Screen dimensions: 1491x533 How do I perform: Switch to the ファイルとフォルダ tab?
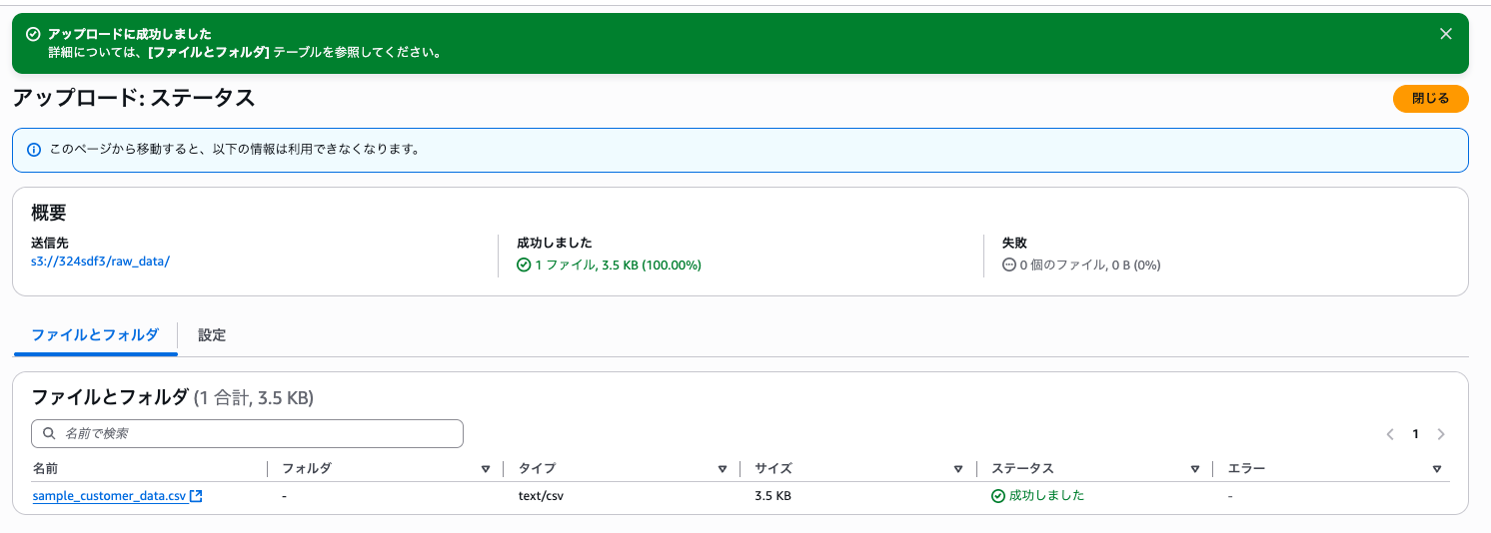[95, 335]
